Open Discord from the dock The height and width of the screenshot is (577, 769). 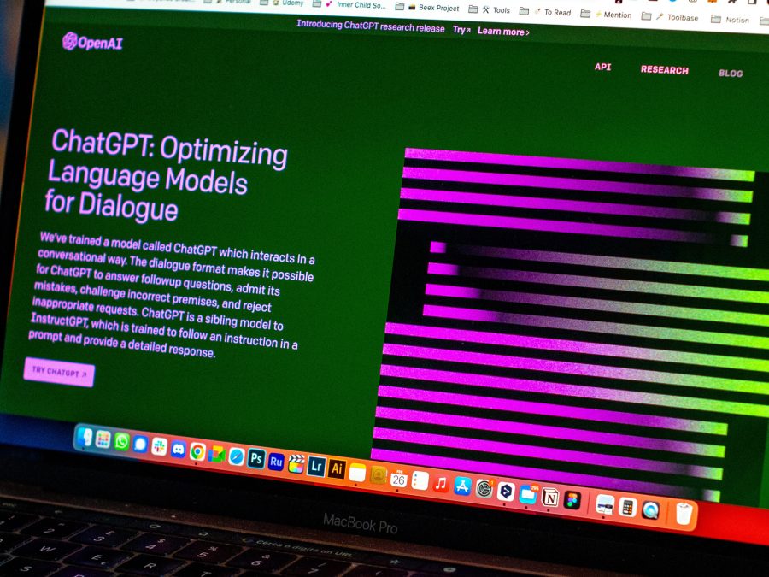coord(178,449)
